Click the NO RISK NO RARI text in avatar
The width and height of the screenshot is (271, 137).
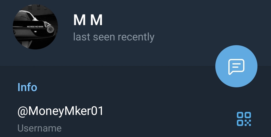pyautogui.click(x=35, y=27)
